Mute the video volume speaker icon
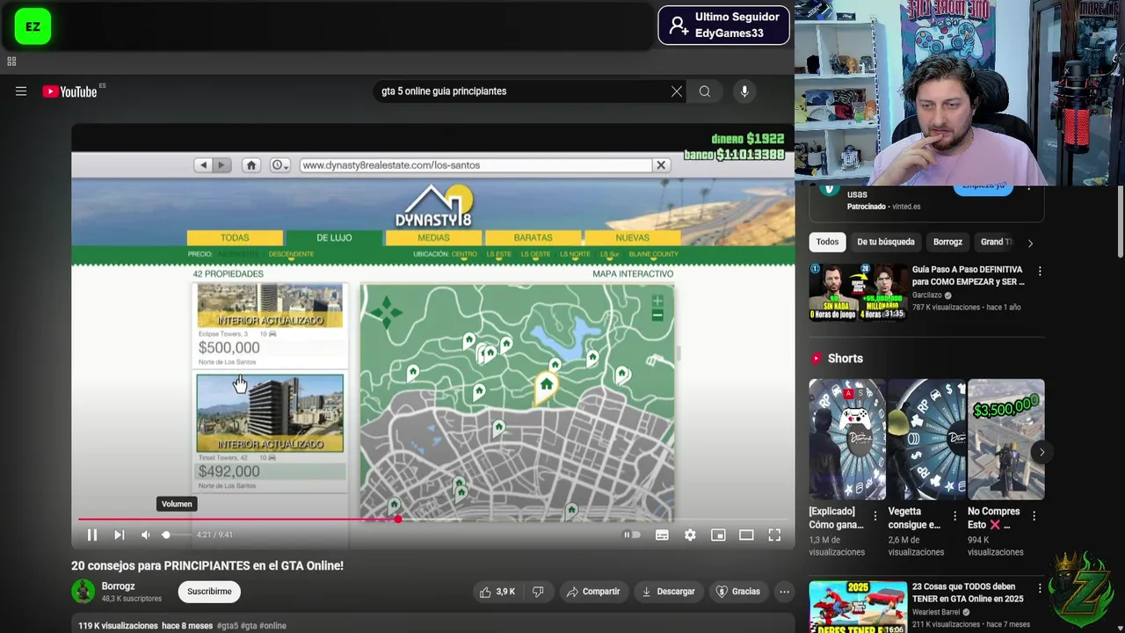Screen dimensions: 1125x633 pyautogui.click(x=146, y=535)
